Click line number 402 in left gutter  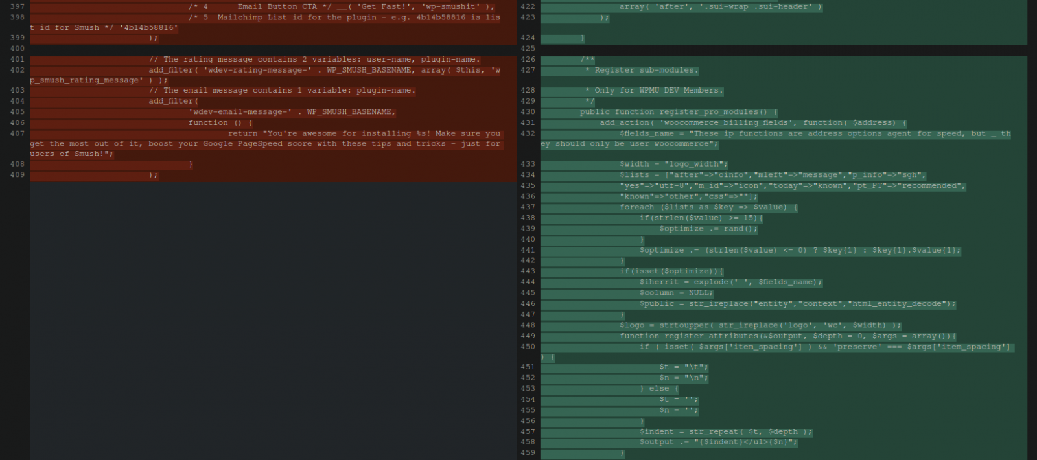[17, 70]
